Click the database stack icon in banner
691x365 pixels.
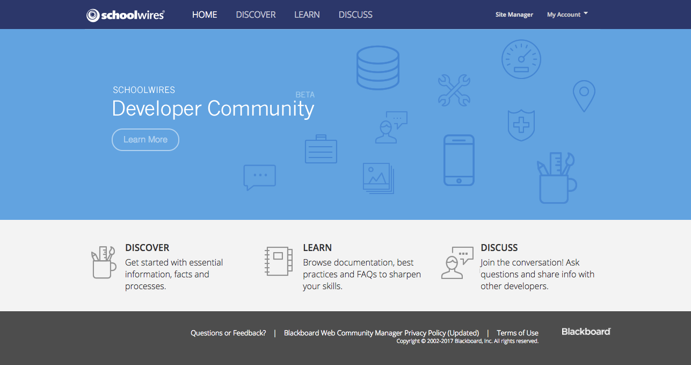(x=378, y=68)
